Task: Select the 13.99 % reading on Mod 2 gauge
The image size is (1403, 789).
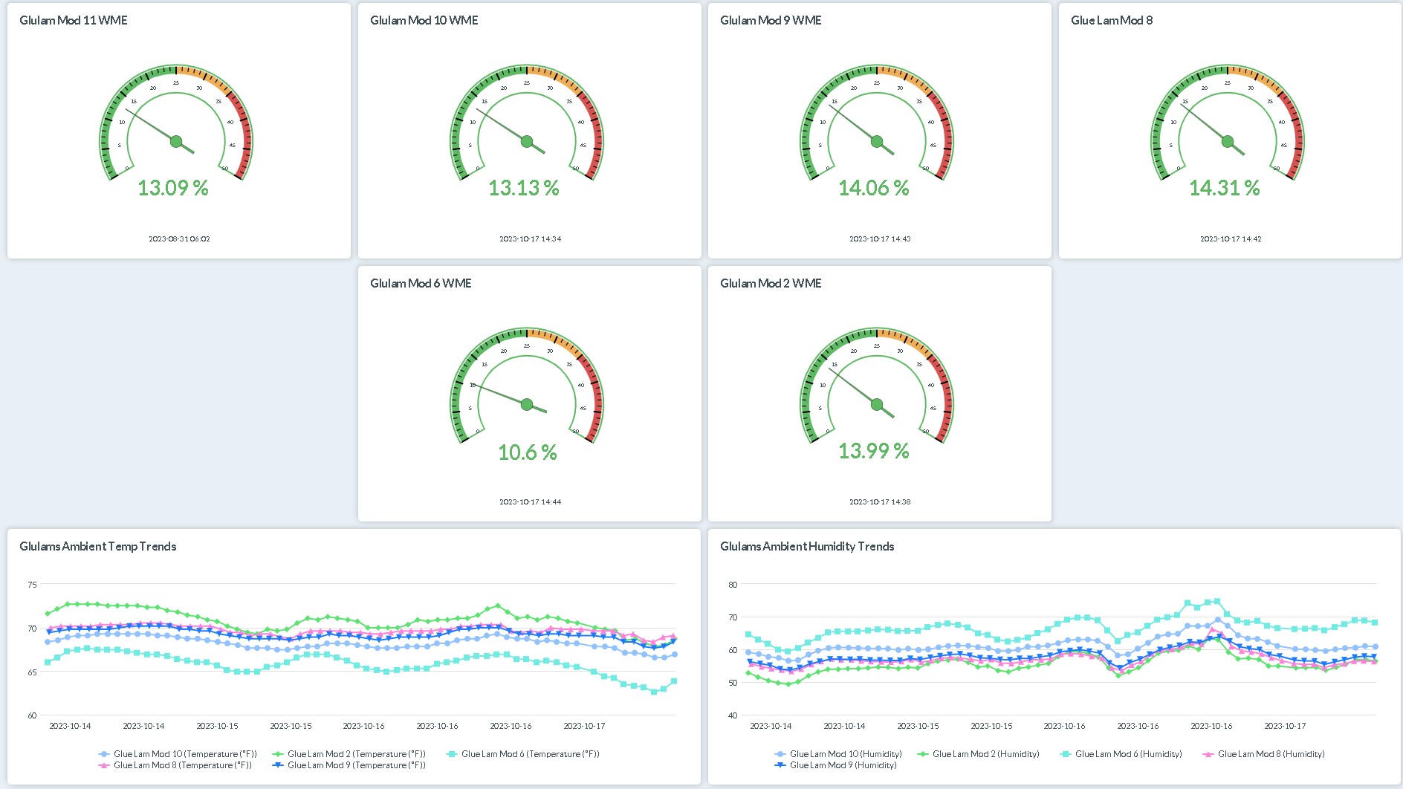Action: click(x=874, y=451)
